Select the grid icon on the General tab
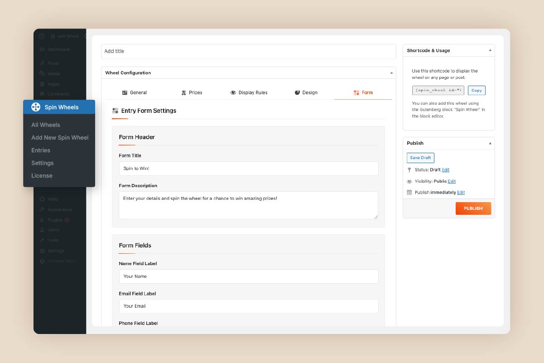The height and width of the screenshot is (363, 544). [x=125, y=92]
